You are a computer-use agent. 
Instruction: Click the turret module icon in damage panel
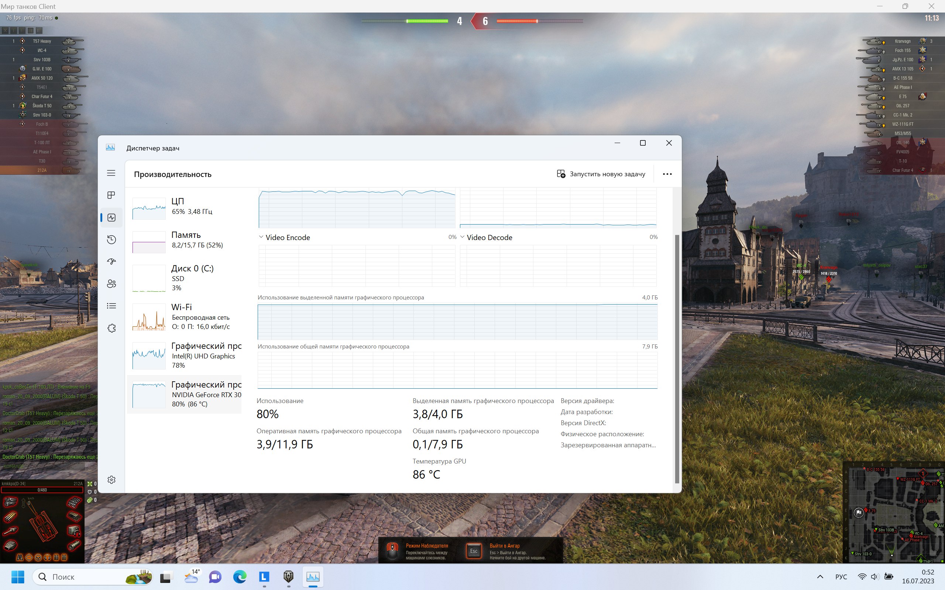pos(10,545)
